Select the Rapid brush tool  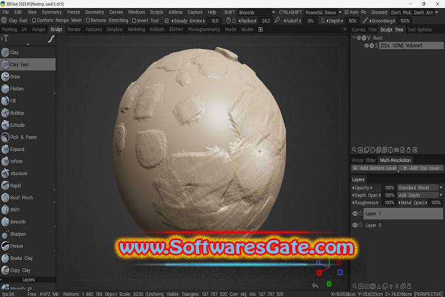[x=28, y=186]
